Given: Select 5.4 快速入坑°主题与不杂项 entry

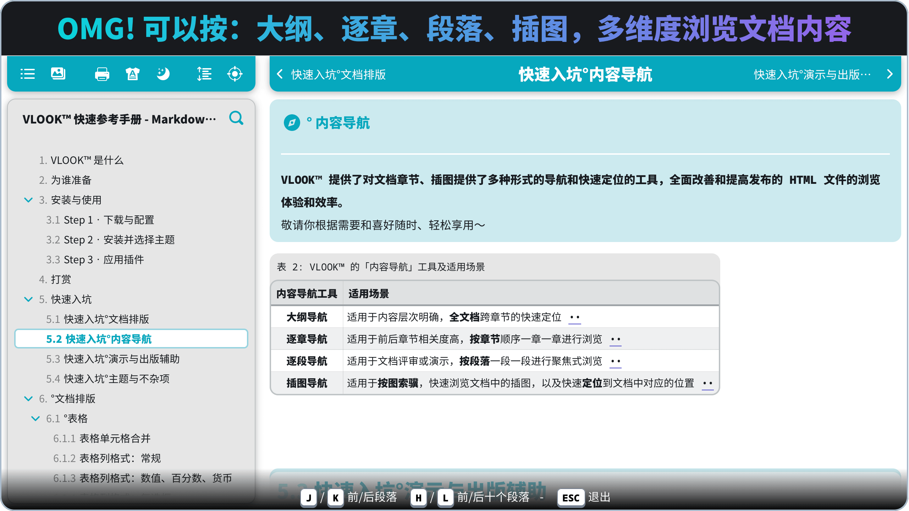Looking at the screenshot, I should coord(108,379).
